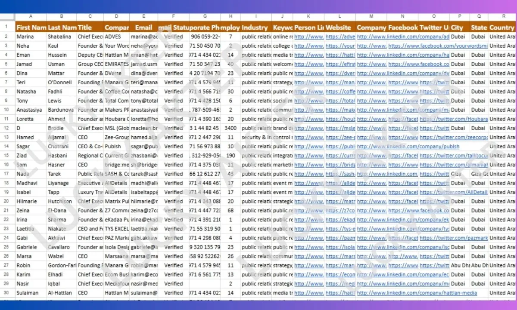The image size is (517, 310).
Task: Select the last name cell "Gordon-Farl"
Action: (x=62, y=265)
